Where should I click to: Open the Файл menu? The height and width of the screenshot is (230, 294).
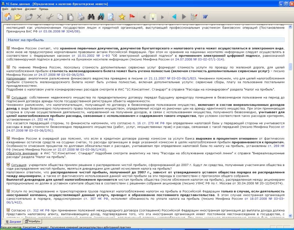pyautogui.click(x=5, y=9)
